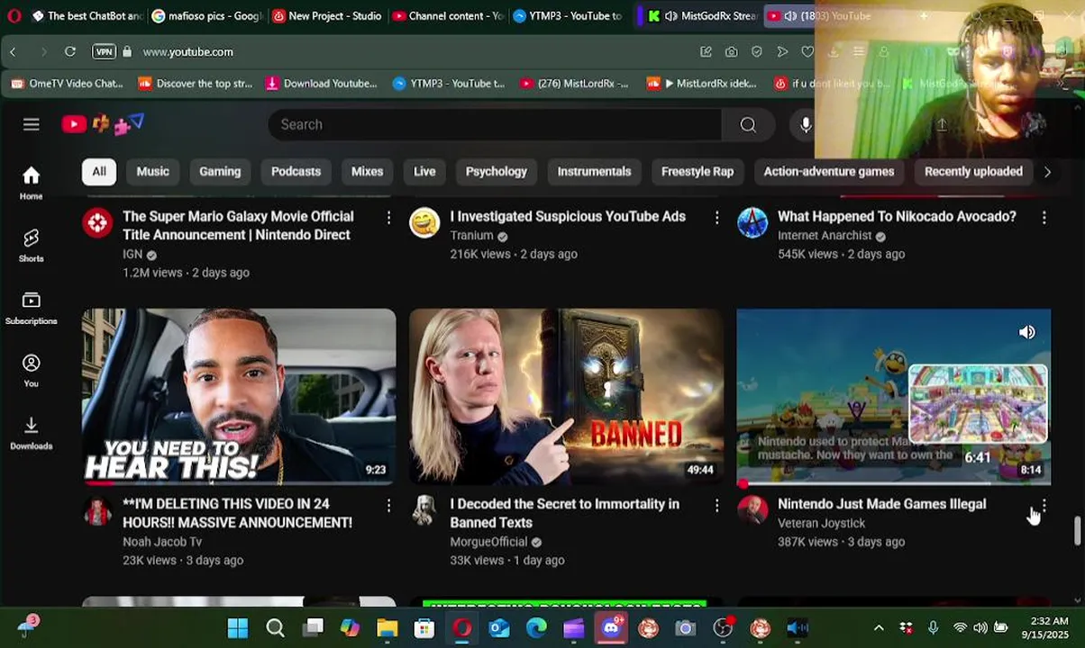Go back with the browser back arrow
This screenshot has width=1085, height=648.
pos(13,51)
